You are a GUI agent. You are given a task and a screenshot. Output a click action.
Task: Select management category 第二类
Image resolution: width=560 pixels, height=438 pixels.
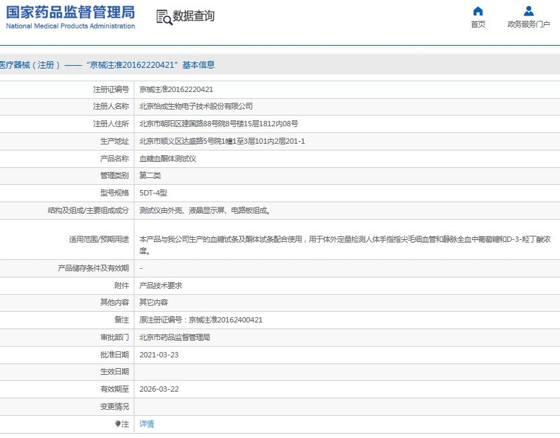click(x=150, y=175)
